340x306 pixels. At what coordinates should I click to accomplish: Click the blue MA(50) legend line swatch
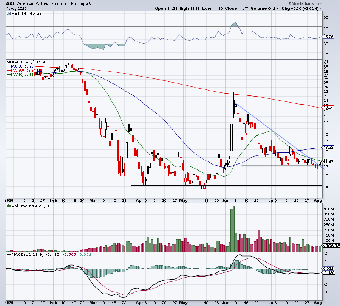tap(9, 66)
